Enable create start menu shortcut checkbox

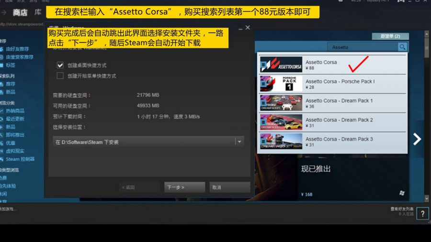60,76
